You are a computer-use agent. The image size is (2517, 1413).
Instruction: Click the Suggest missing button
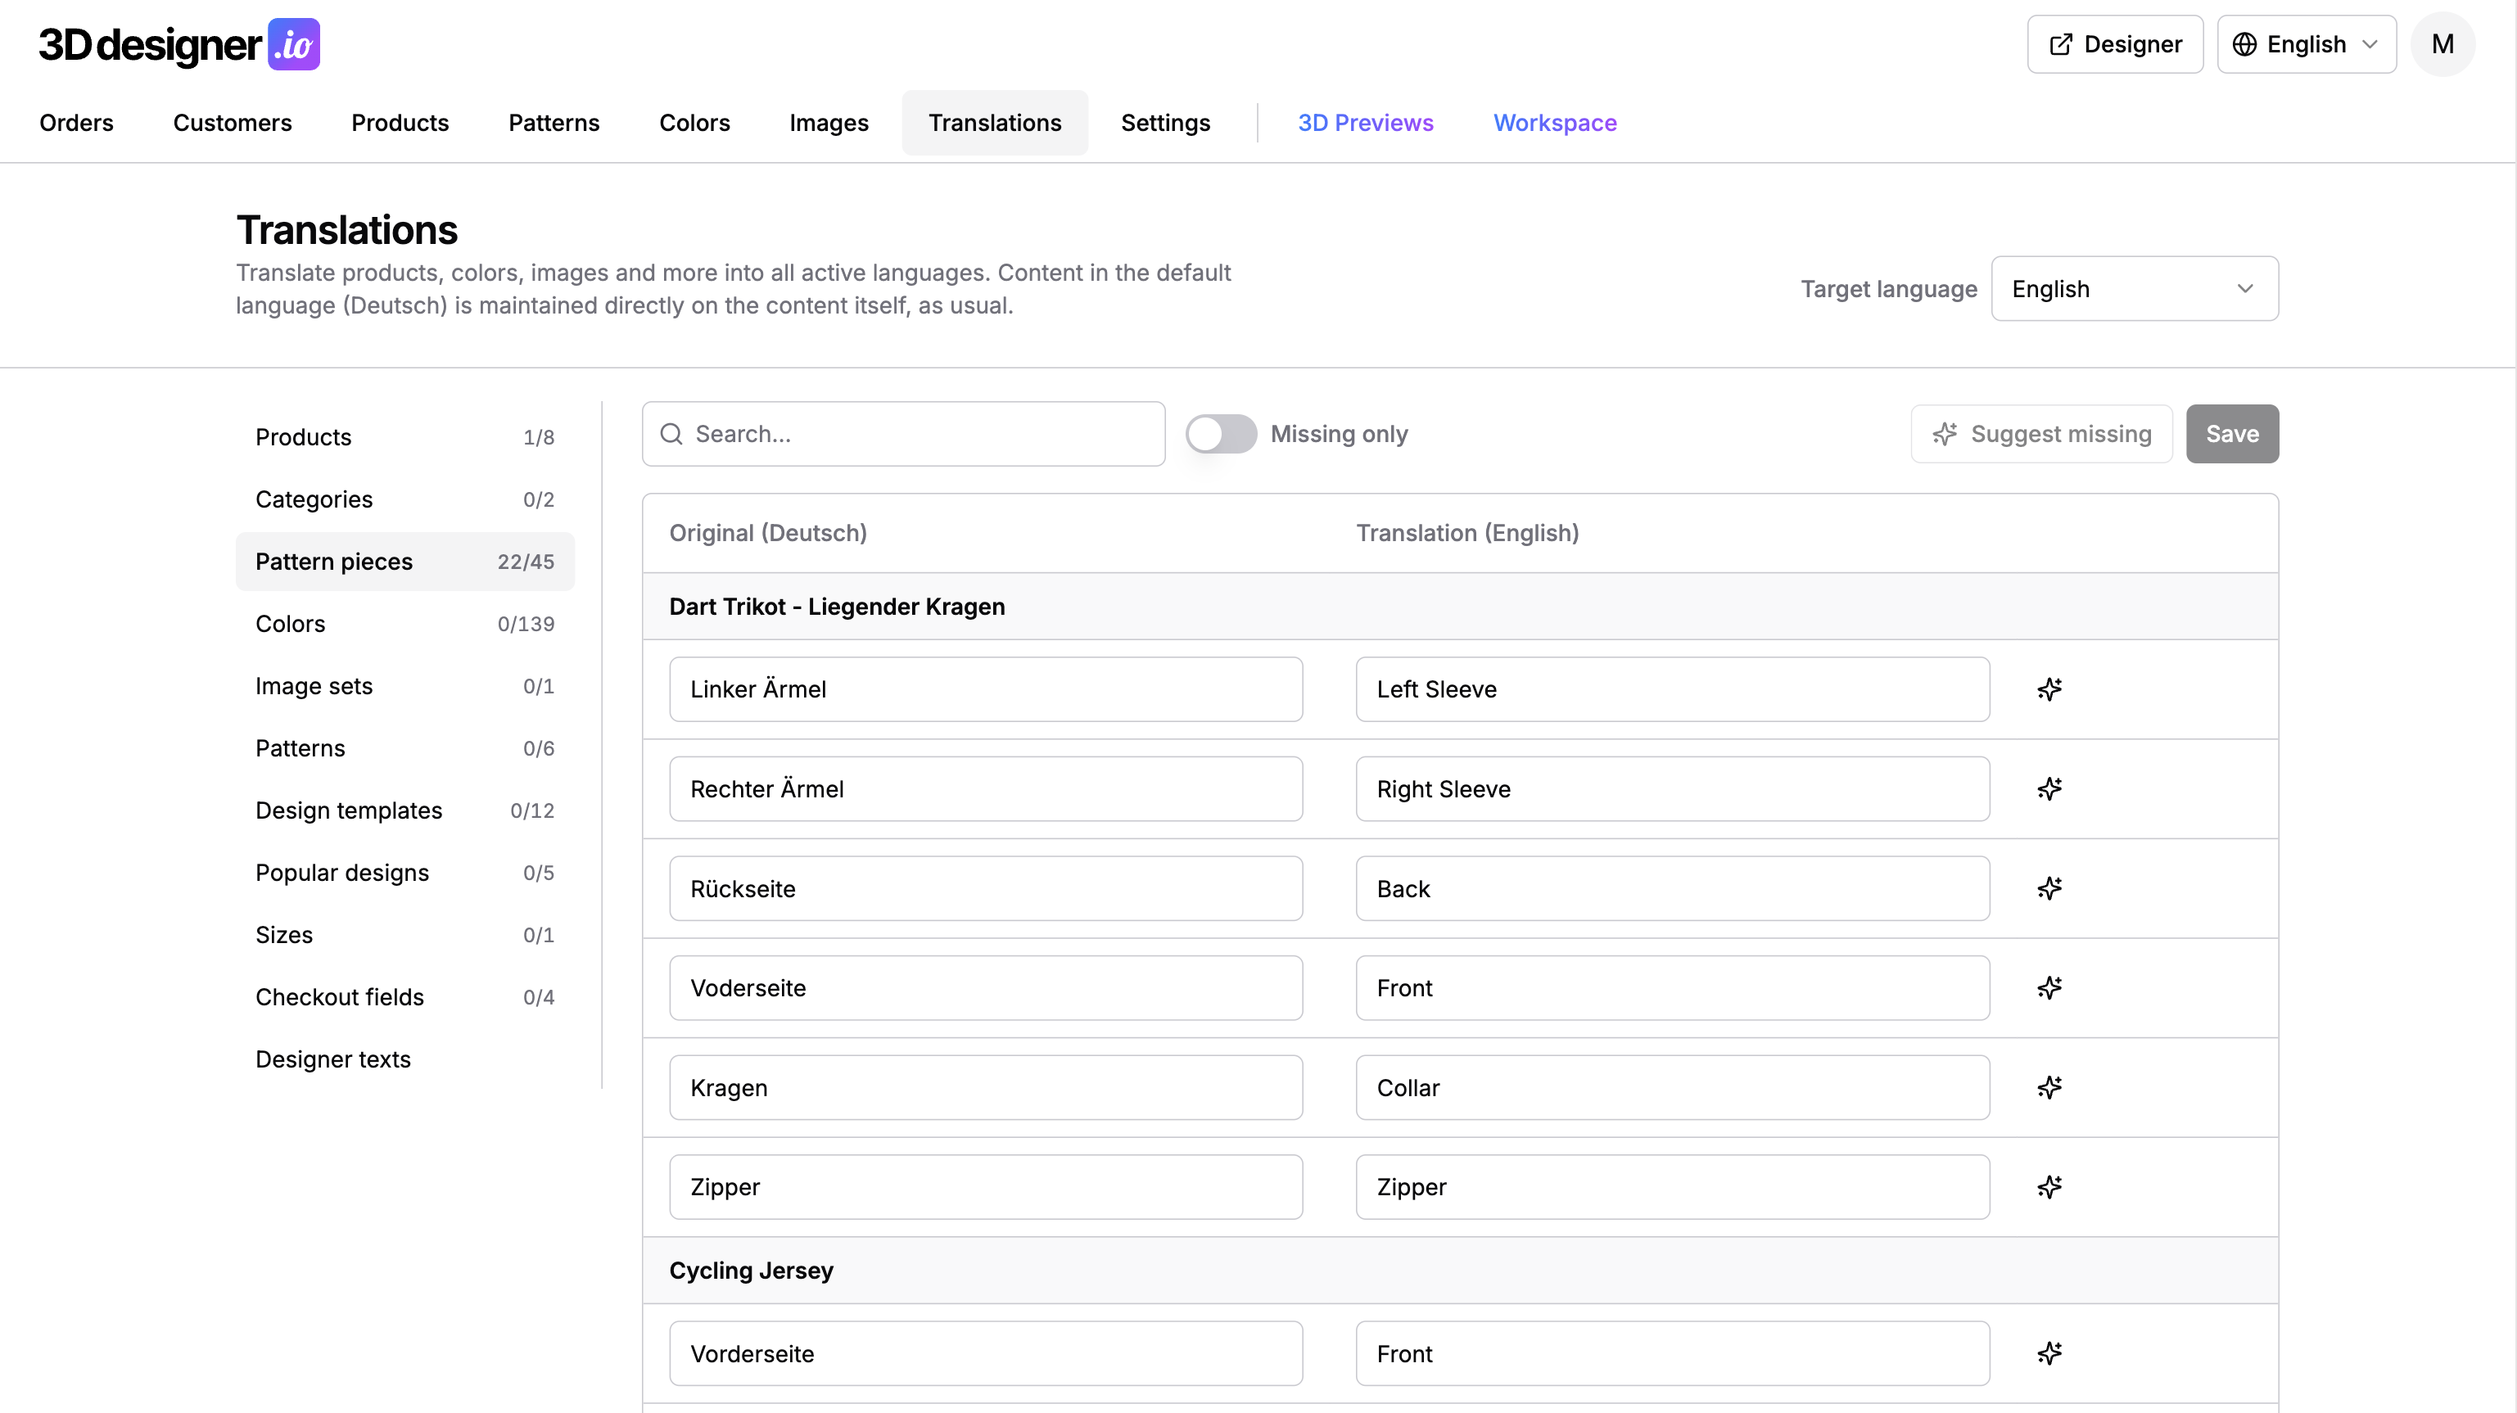point(2041,434)
